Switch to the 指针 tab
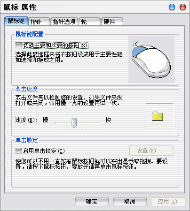Image resolution: width=190 pixels, height=211 pixels. (39, 22)
